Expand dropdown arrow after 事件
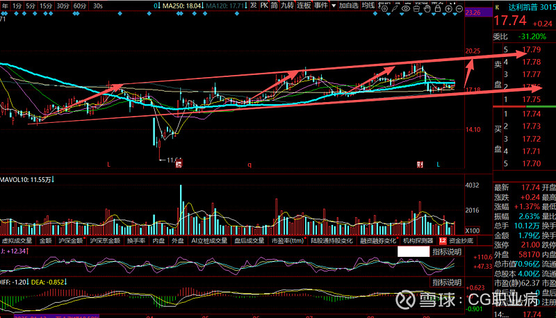Viewport: 556px width, 318px height. click(x=334, y=6)
